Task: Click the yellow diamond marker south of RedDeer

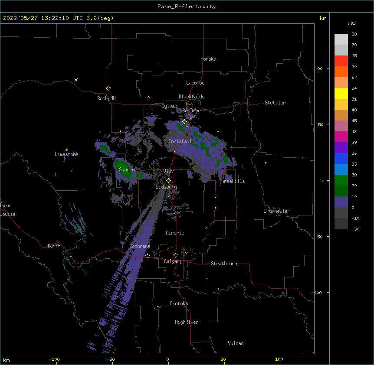Action: pos(184,122)
